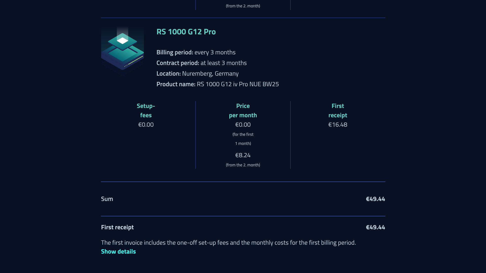Viewport: 486px width, 273px height.
Task: Click the €0.00 first month price
Action: pos(243,125)
